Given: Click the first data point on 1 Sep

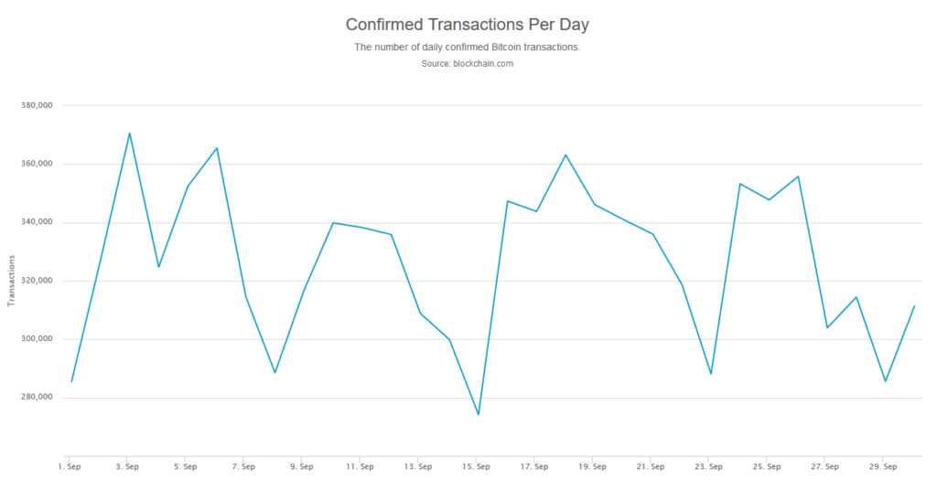Looking at the screenshot, I should tap(71, 381).
